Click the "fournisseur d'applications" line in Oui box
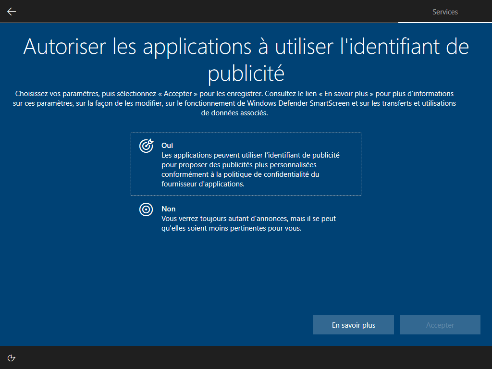The width and height of the screenshot is (492, 369). [x=203, y=184]
